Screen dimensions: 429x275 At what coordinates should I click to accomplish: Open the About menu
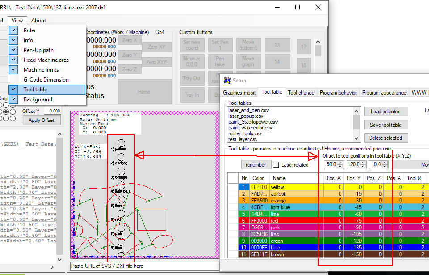point(38,20)
